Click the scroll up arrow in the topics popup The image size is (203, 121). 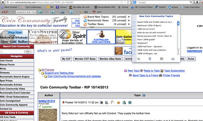point(178,51)
